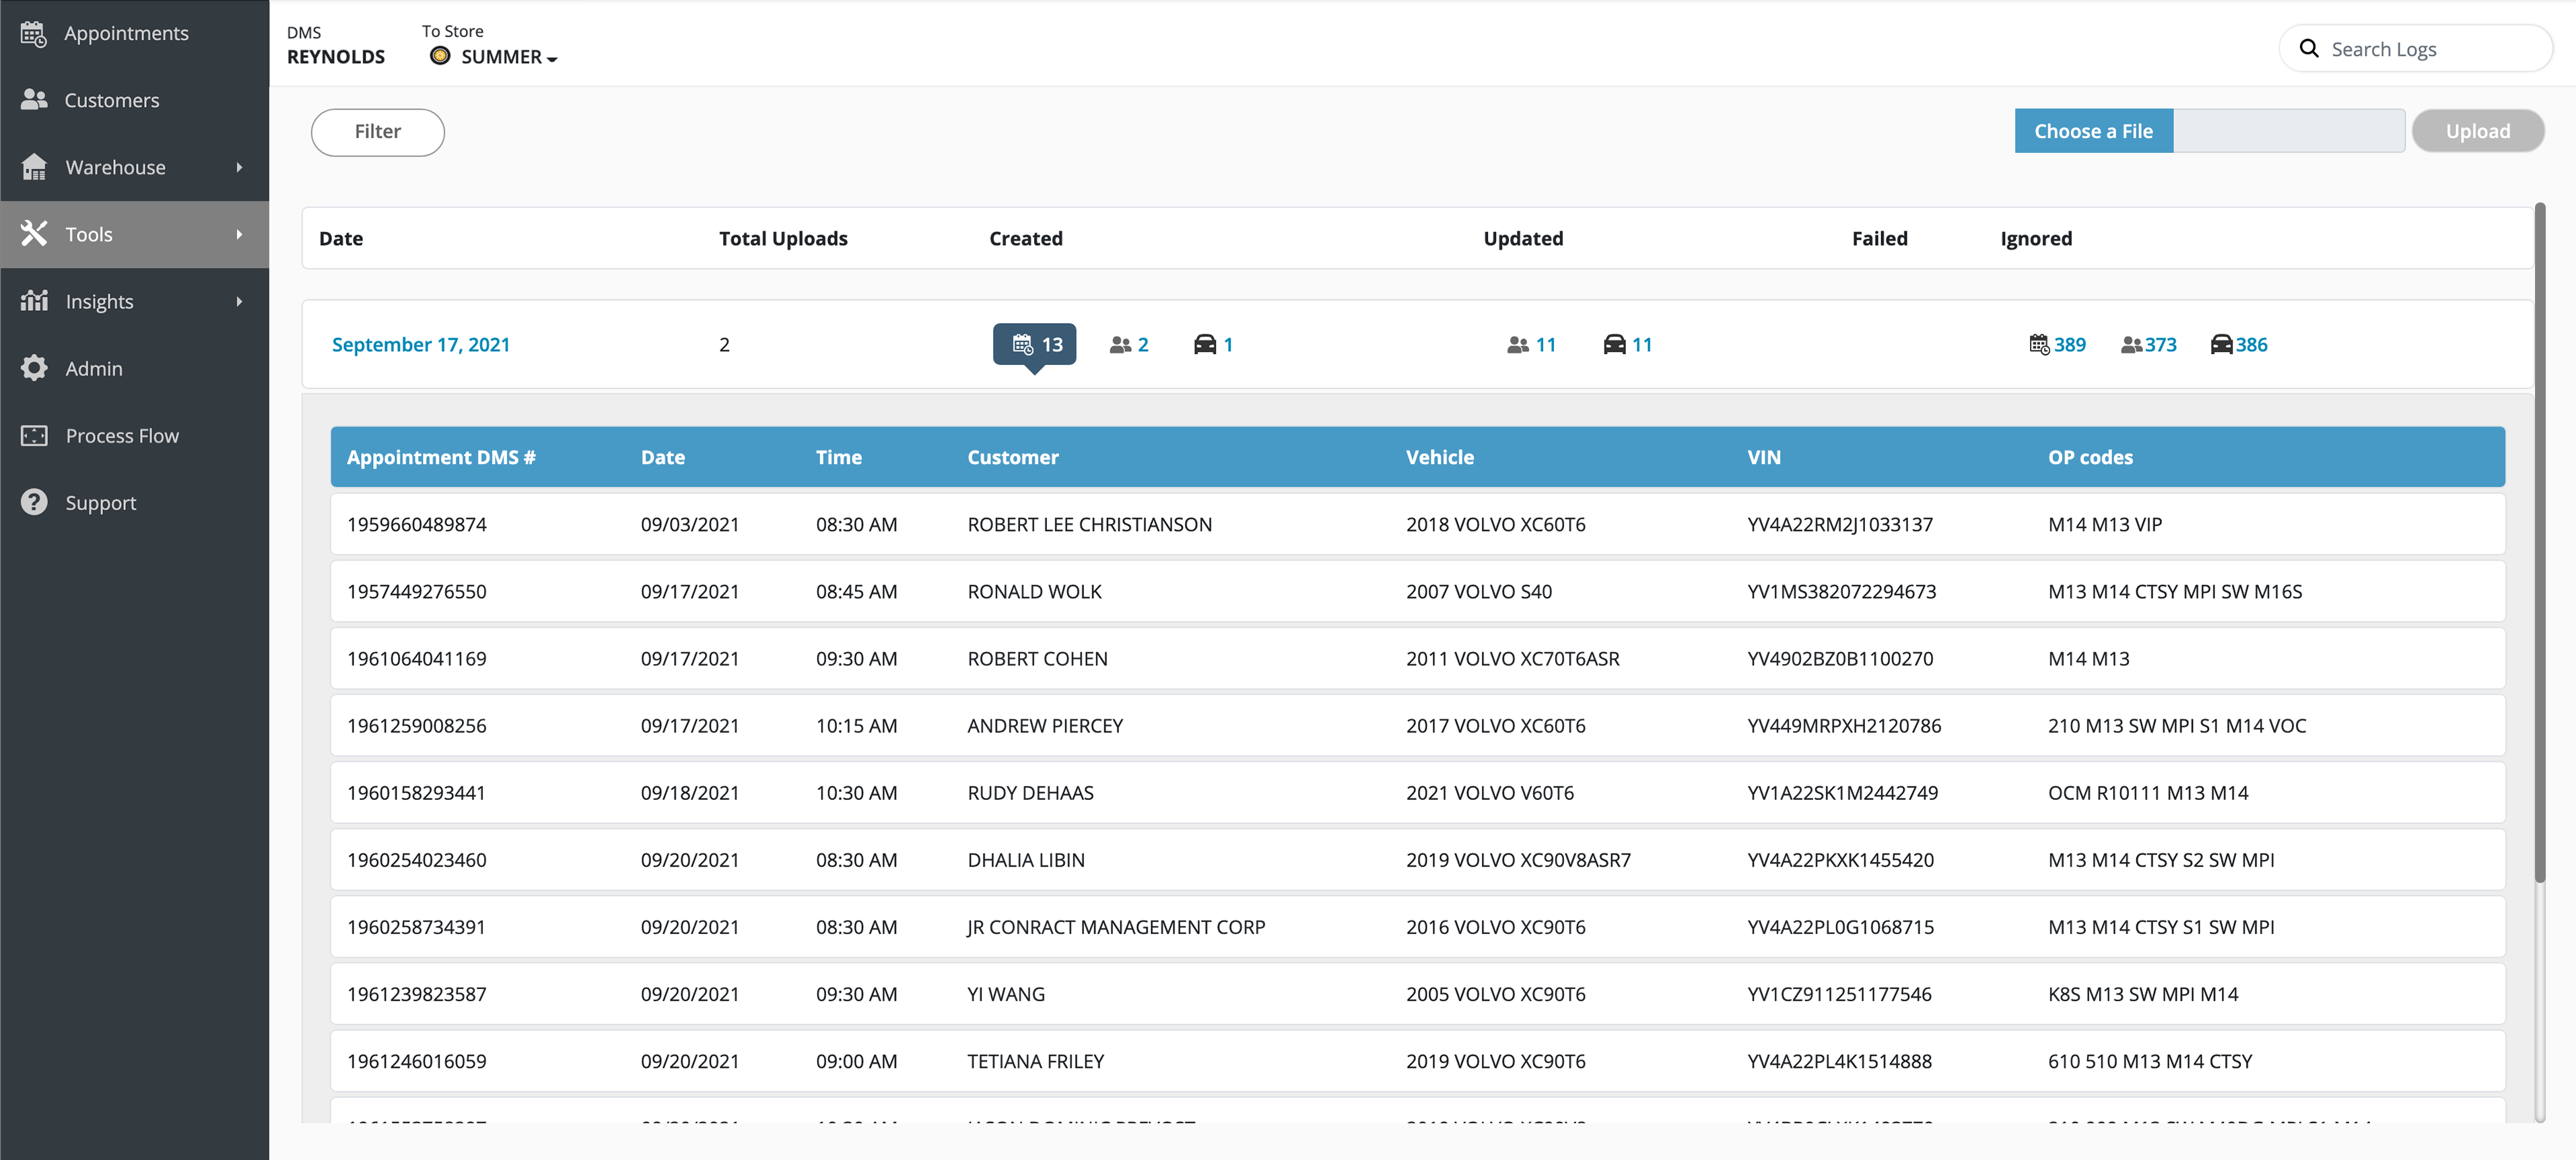
Task: Open the SUMMER store dropdown
Action: point(508,57)
